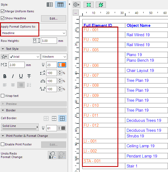Open the gear settings menu
The image size is (168, 172).
pyautogui.click(x=76, y=5)
